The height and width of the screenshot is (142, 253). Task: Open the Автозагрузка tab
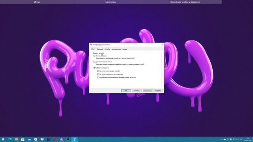[x=116, y=49]
